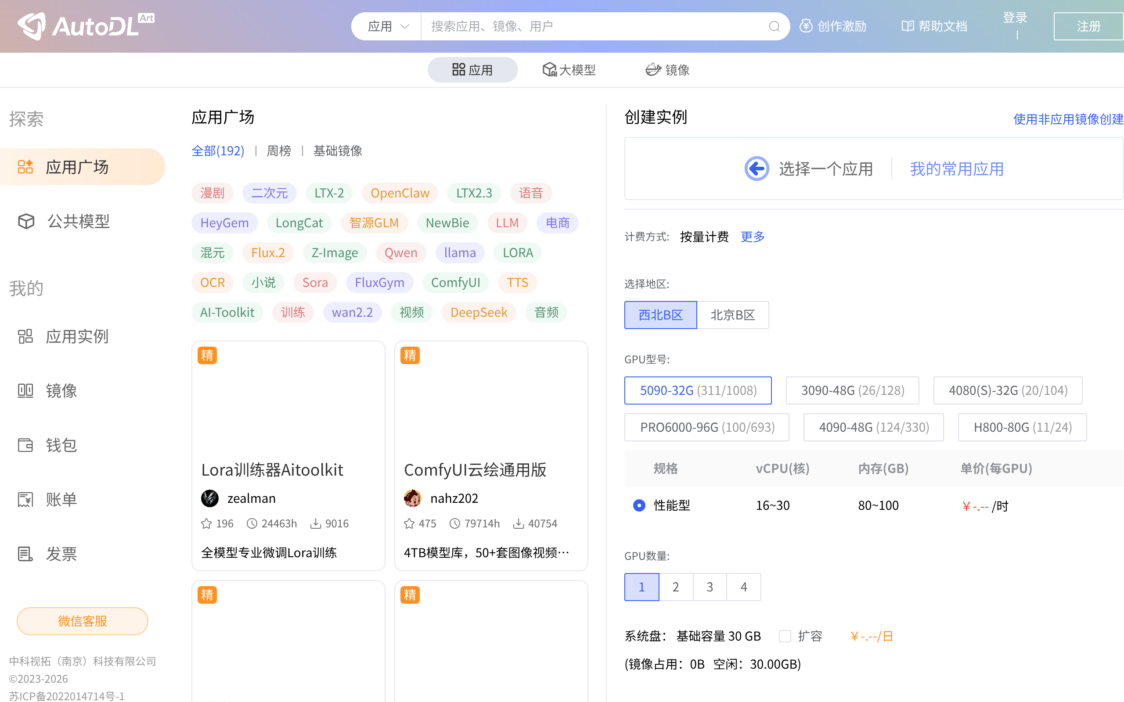Open the 应用 search category dropdown
This screenshot has height=702, width=1124.
coord(387,26)
